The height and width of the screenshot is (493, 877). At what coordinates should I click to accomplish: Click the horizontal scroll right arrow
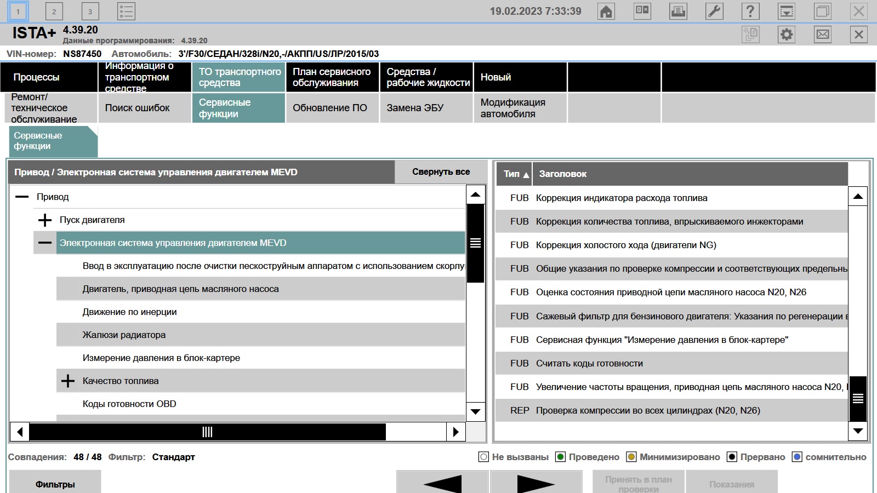(455, 432)
